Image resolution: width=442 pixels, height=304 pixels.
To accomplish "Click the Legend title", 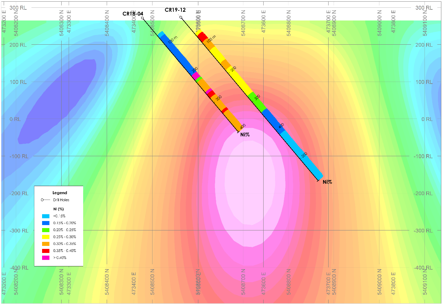I will tap(60, 193).
